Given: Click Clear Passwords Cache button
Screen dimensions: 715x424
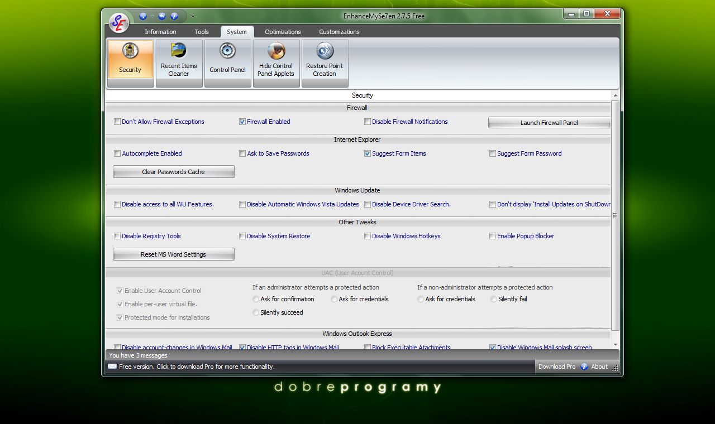Looking at the screenshot, I should [173, 172].
